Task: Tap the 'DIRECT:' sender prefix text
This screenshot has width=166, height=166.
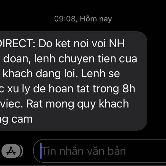Action: point(17,43)
